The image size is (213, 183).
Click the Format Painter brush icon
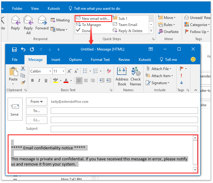23,82
